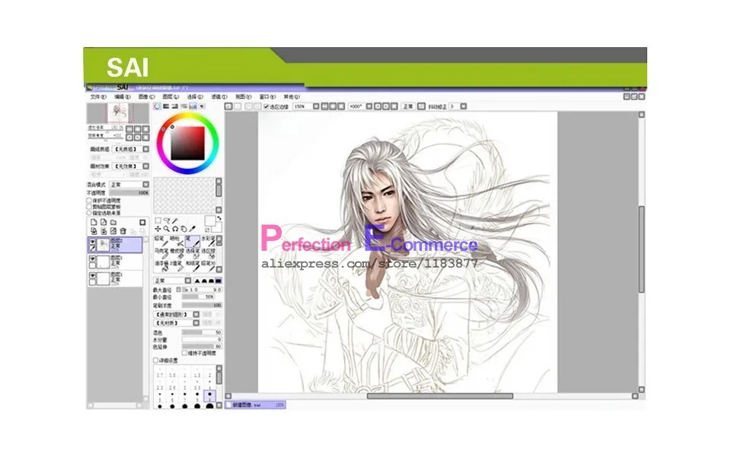Toggle the color mixer panel icon
Viewport: 731px width, 456px height.
point(184,106)
